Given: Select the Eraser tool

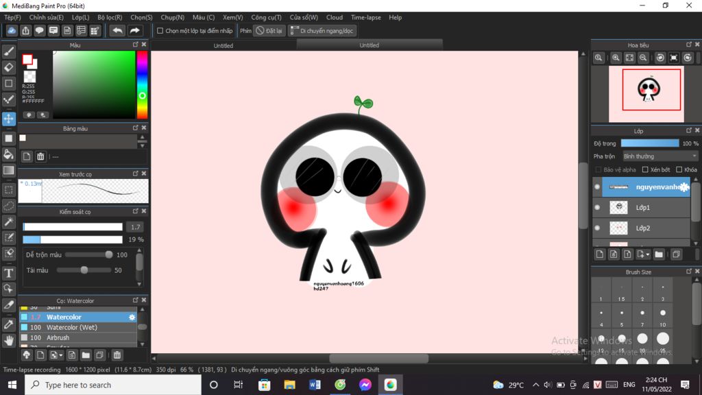Looking at the screenshot, I should [x=8, y=68].
